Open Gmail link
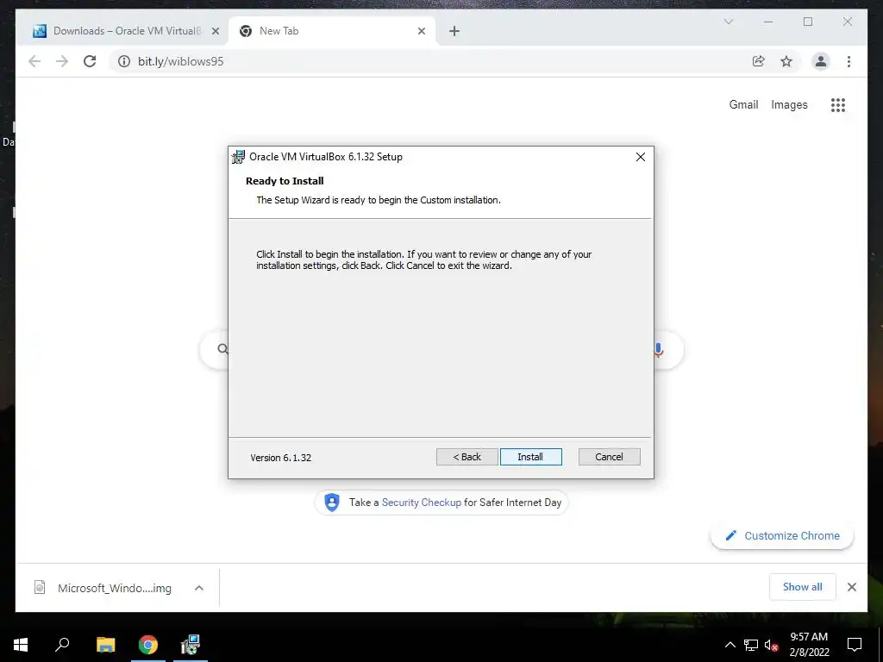This screenshot has width=883, height=662. (x=743, y=104)
